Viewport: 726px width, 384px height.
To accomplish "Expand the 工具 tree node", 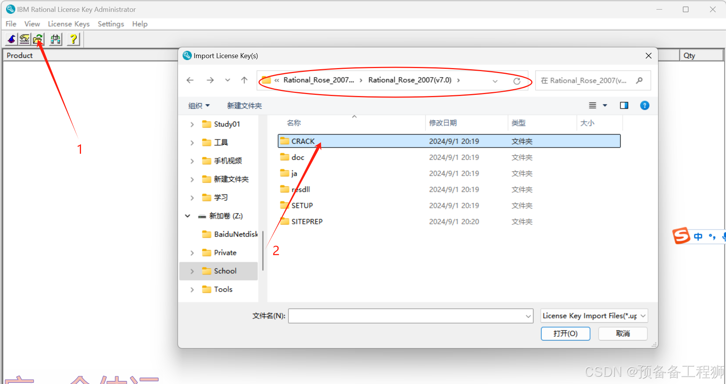I will (x=192, y=143).
